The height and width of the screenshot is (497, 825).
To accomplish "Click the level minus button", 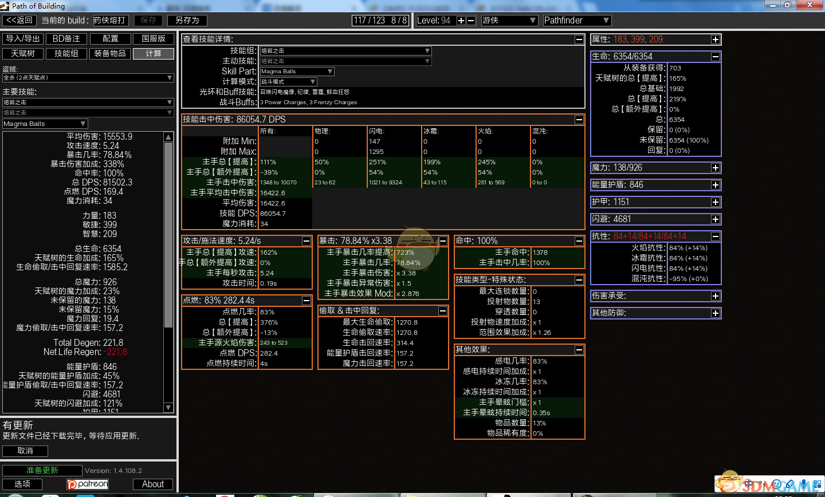I will [471, 21].
